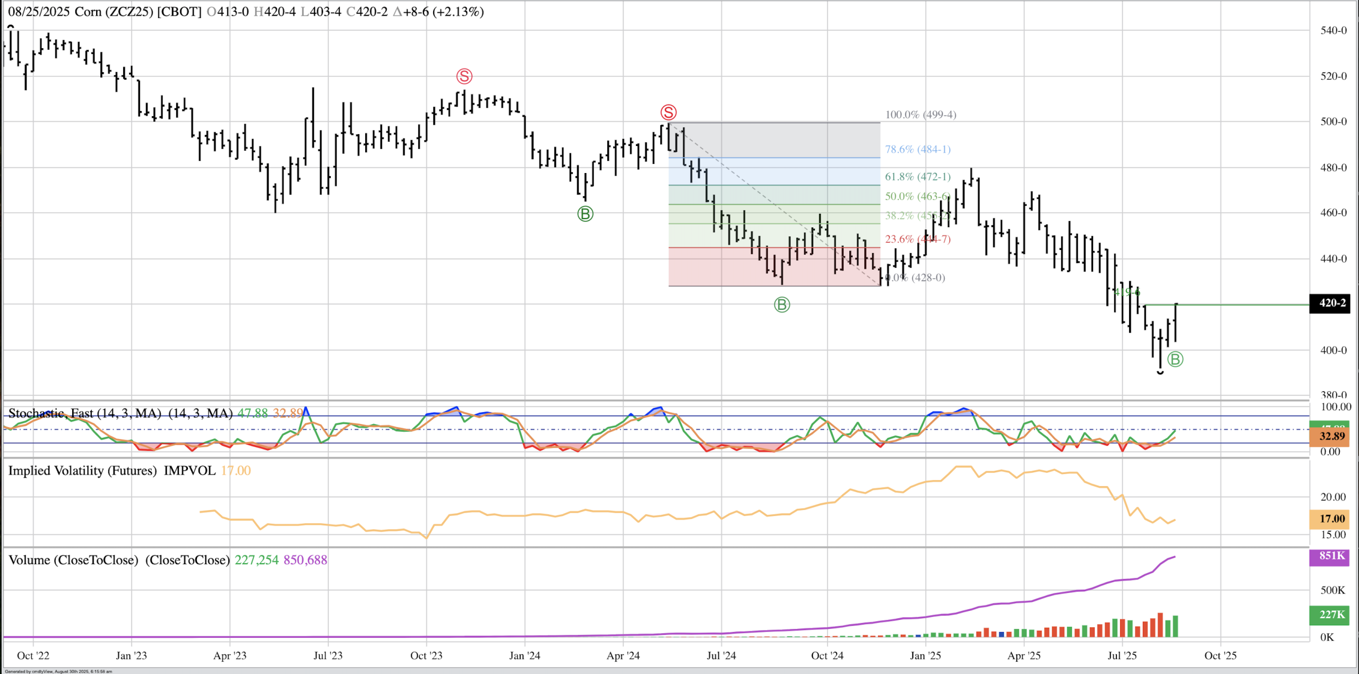Click the red S marker at the 499-4 high
1359x674 pixels.
click(x=668, y=113)
